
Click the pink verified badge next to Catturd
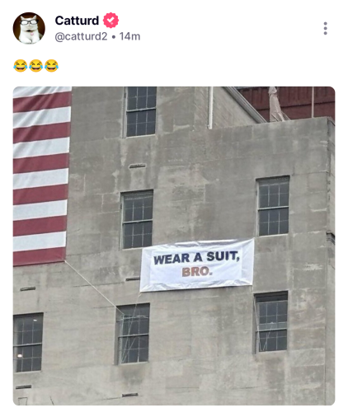[x=111, y=21]
